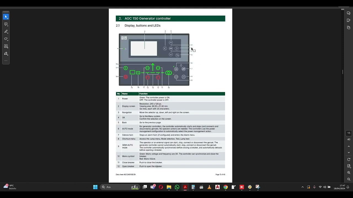
Task: Open Task View in taskbar
Action: (x=145, y=187)
